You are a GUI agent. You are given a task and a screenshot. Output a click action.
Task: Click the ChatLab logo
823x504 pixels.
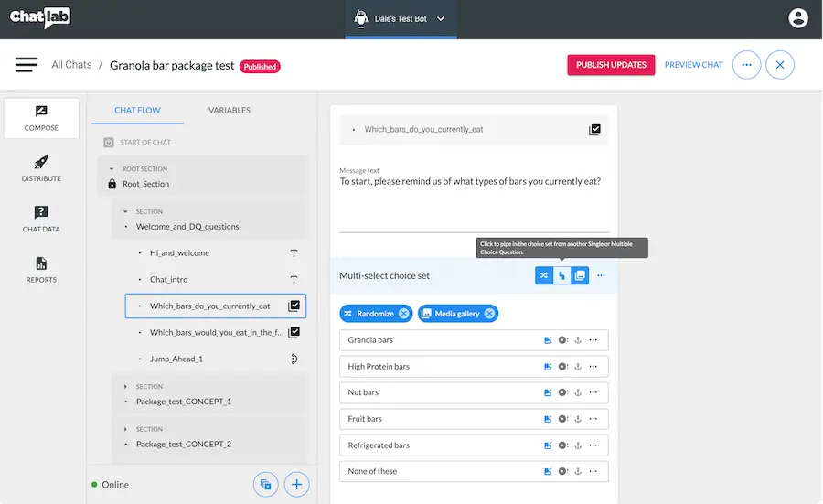point(40,17)
